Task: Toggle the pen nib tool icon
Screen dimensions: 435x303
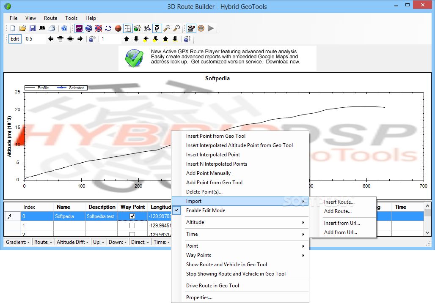Action: [157, 28]
